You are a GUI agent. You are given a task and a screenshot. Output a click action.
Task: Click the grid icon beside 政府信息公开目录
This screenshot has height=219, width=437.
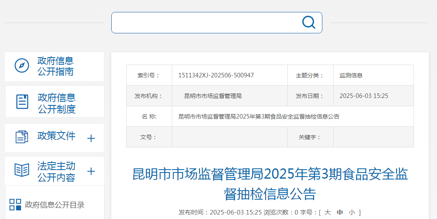(x=15, y=205)
